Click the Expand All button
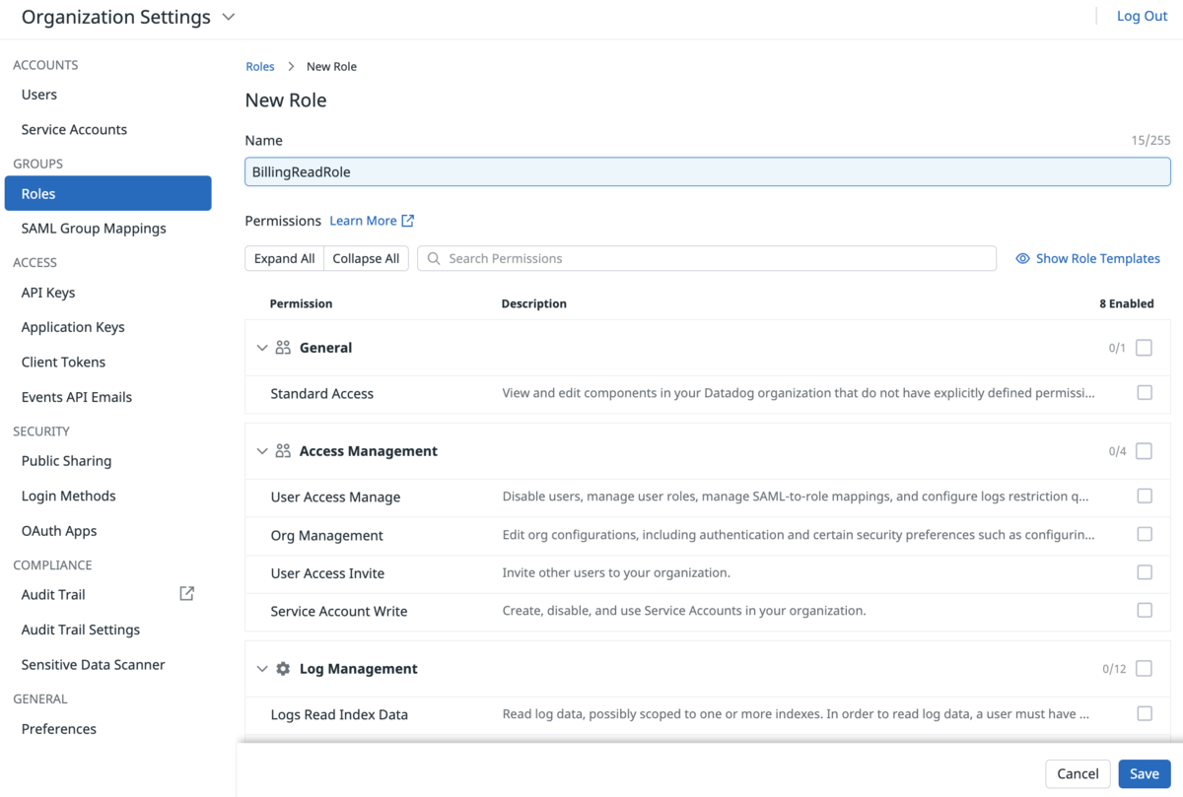The image size is (1183, 797). pos(284,258)
